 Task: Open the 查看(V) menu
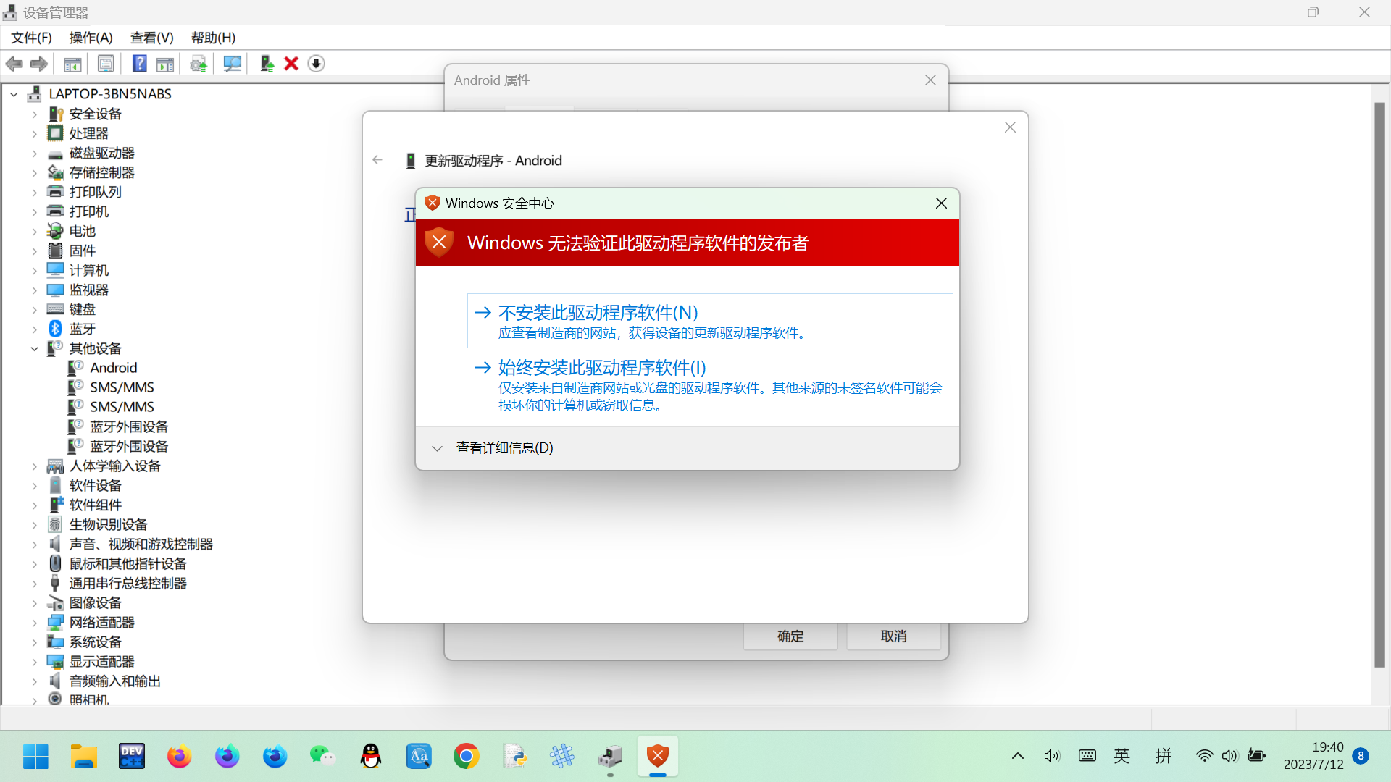tap(152, 38)
